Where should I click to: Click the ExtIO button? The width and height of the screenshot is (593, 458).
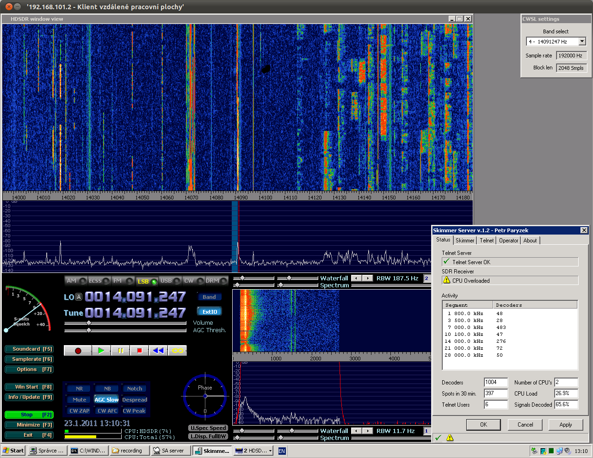tap(210, 312)
